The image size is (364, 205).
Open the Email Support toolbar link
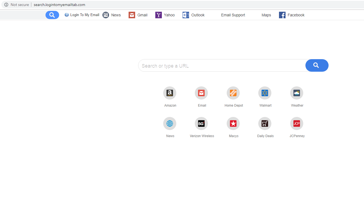(x=233, y=15)
